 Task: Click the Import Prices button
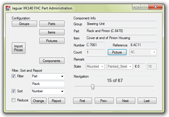coord(19,48)
